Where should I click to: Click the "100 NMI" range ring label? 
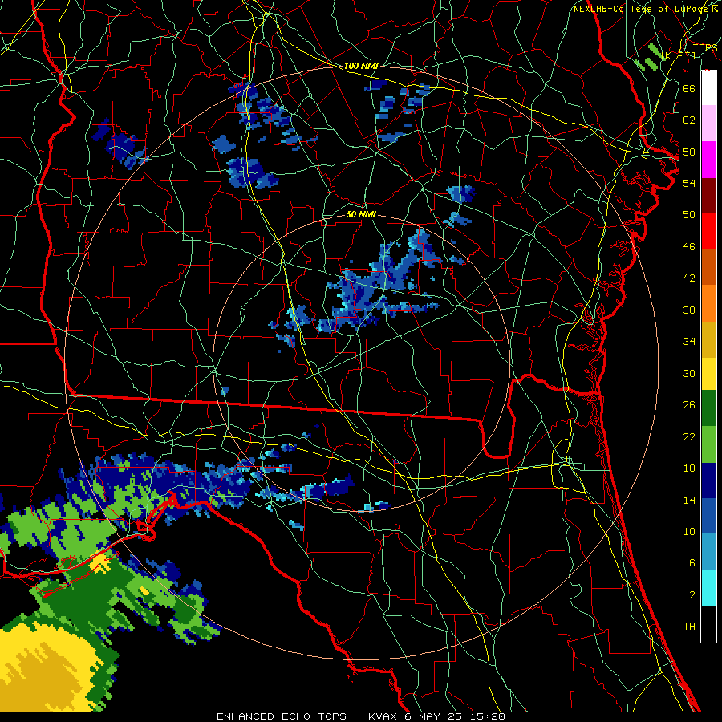[x=361, y=67]
